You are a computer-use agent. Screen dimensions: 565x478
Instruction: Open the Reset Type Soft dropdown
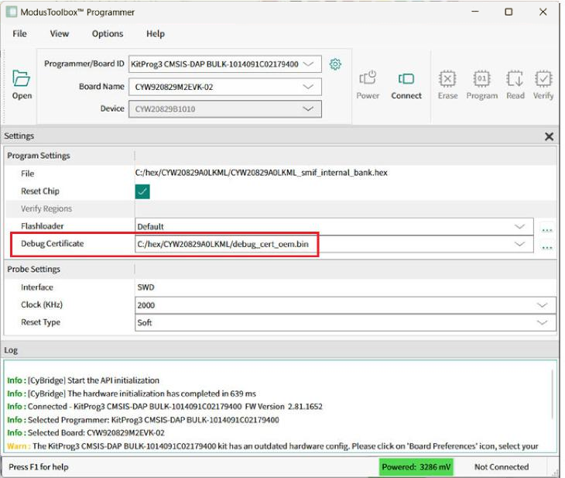pos(542,322)
